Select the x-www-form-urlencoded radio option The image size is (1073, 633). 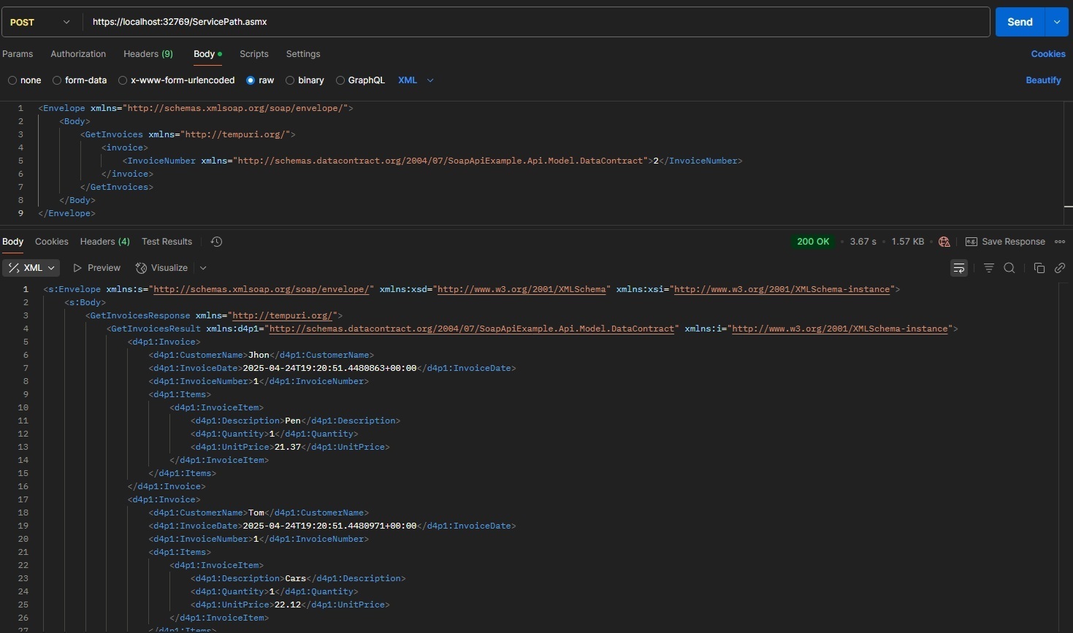coord(123,80)
